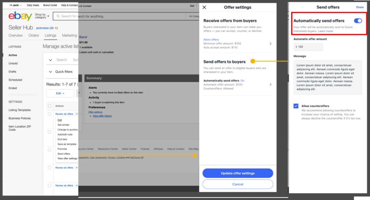Image resolution: width=370 pixels, height=200 pixels.
Task: Uncheck the Allow counteroffers checkbox
Action: pyautogui.click(x=296, y=106)
